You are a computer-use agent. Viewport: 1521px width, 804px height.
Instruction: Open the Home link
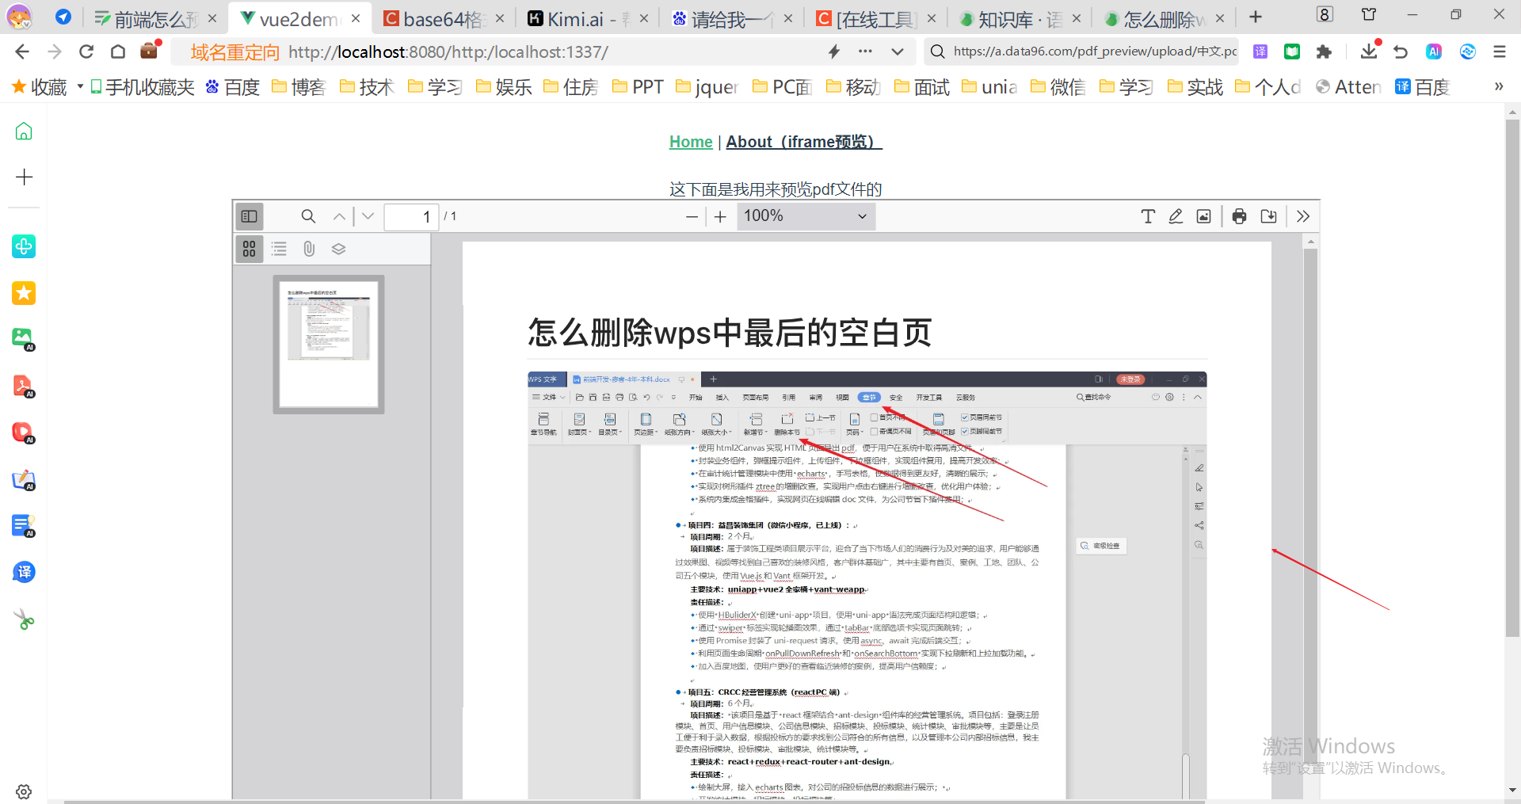click(x=691, y=142)
